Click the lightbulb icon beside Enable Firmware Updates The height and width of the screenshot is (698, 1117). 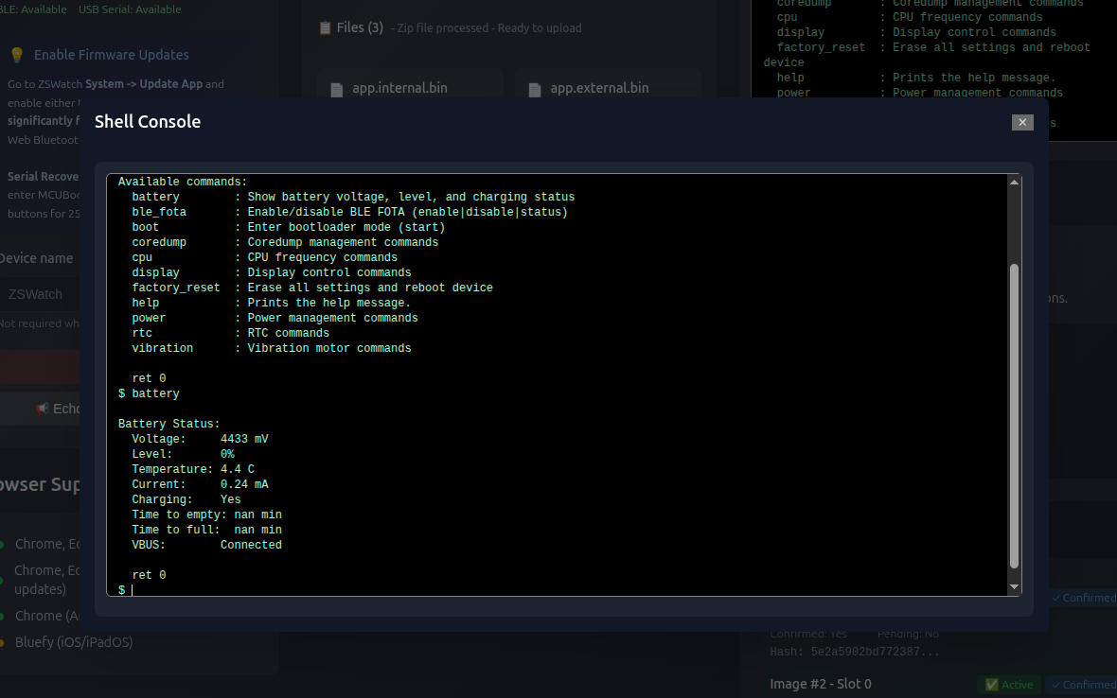coord(16,55)
